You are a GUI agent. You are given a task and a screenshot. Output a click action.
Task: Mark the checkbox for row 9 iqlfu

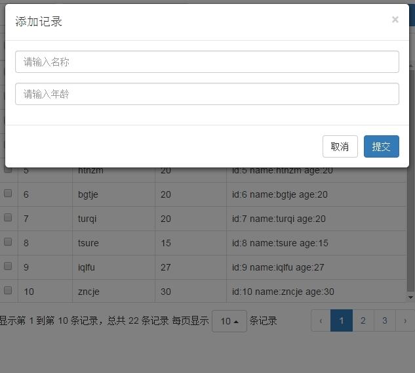click(x=8, y=267)
